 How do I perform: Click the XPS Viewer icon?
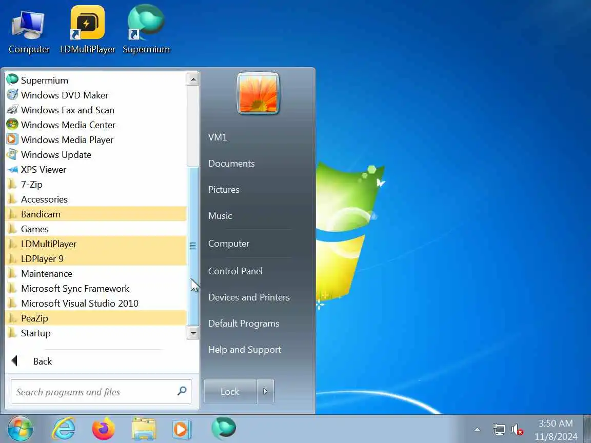(12, 169)
